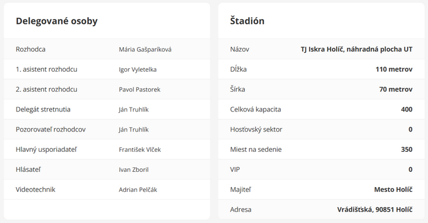The image size is (428, 223).
Task: Click the Delegované osoby heading
Action: click(x=56, y=21)
